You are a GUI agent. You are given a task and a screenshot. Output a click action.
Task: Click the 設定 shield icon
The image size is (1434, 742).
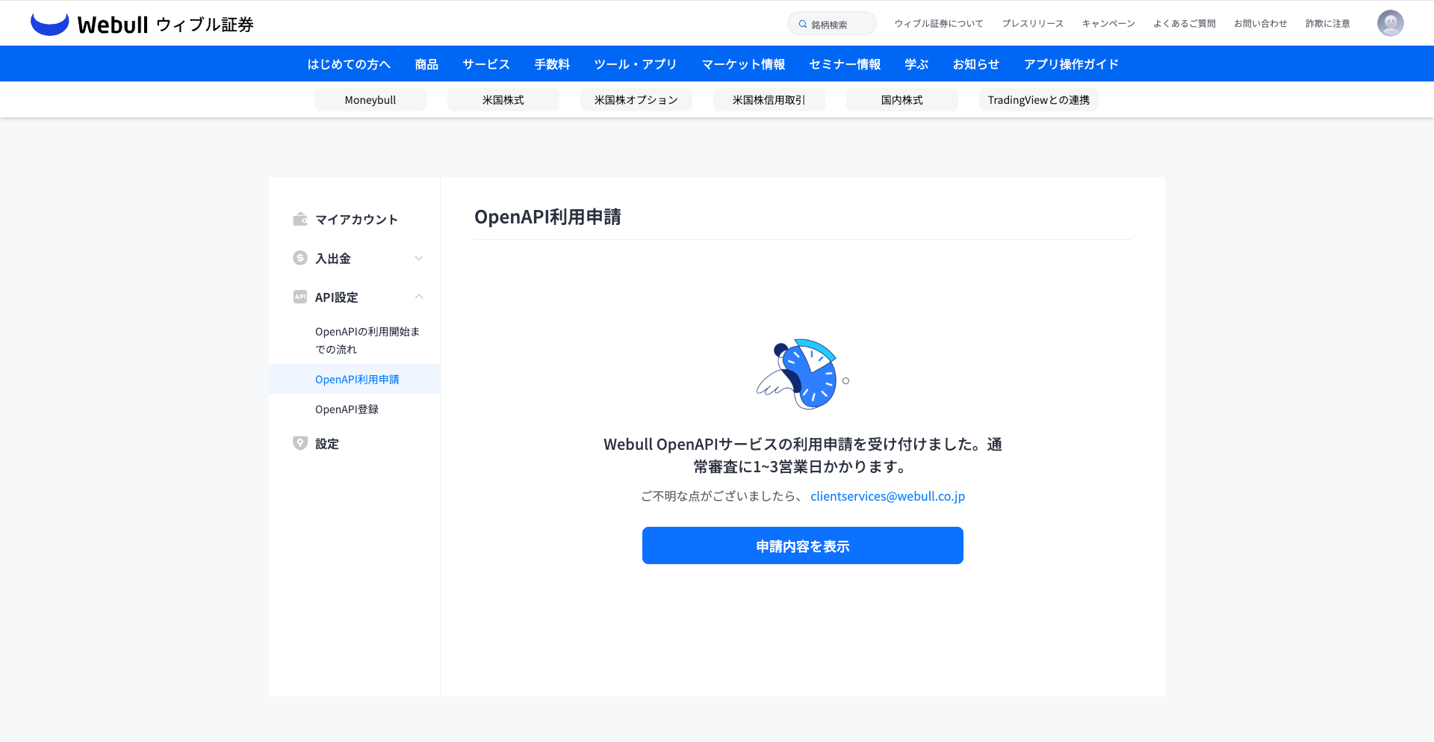[x=300, y=443]
